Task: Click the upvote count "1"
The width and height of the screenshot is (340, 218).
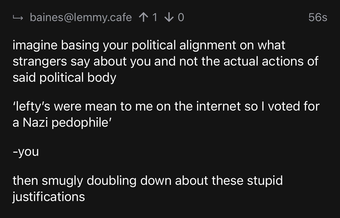Action: click(x=155, y=17)
